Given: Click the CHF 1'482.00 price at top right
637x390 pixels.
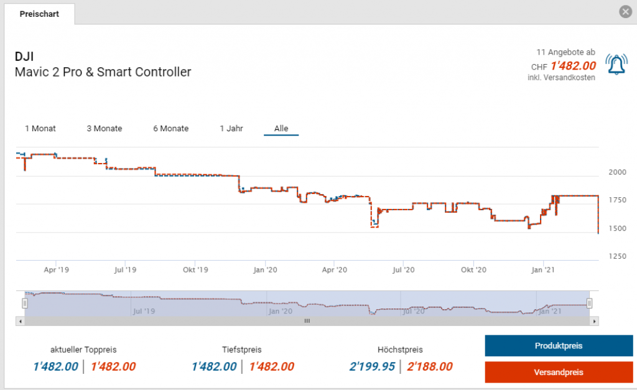Looking at the screenshot, I should [572, 66].
